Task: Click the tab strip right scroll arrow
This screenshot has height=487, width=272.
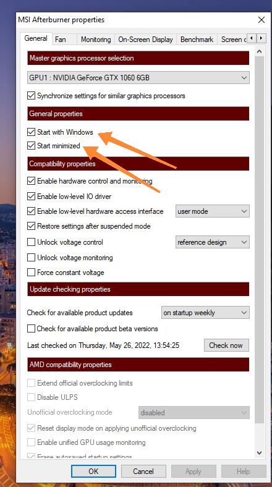Action: click(x=261, y=38)
